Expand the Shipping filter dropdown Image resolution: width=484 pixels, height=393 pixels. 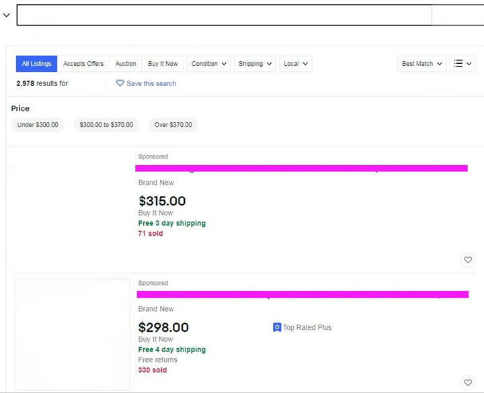[x=255, y=64]
